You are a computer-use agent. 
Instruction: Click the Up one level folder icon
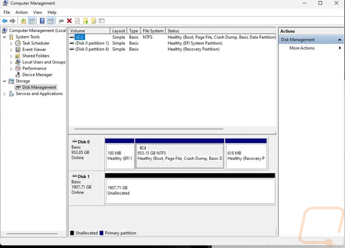(x=23, y=21)
